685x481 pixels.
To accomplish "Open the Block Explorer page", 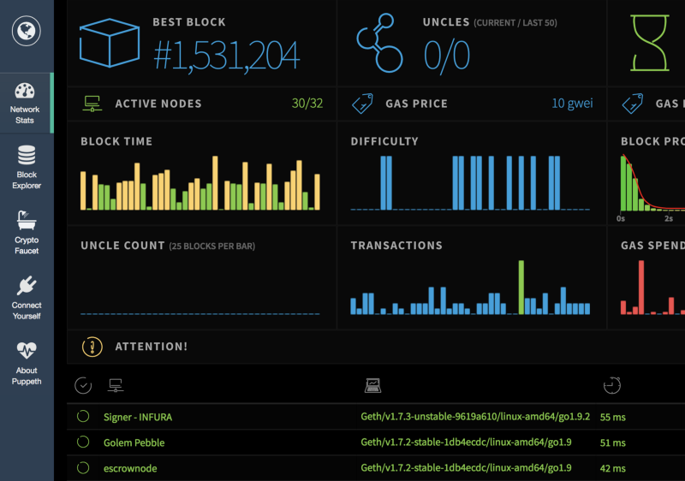I will (x=27, y=167).
